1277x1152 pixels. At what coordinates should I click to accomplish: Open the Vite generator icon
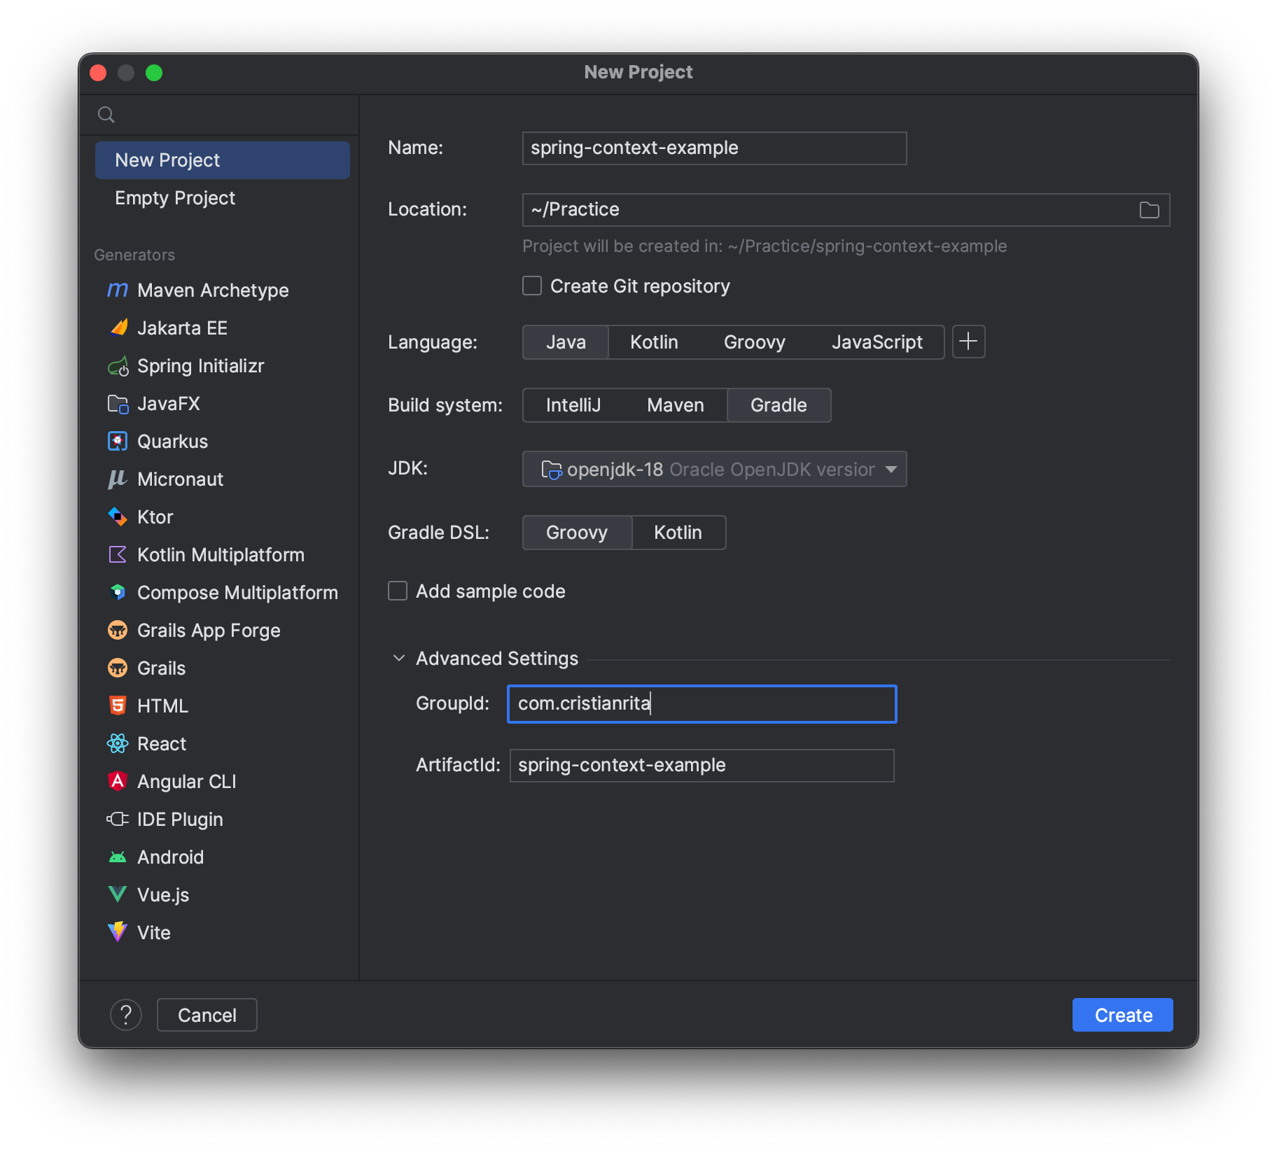pyautogui.click(x=118, y=932)
